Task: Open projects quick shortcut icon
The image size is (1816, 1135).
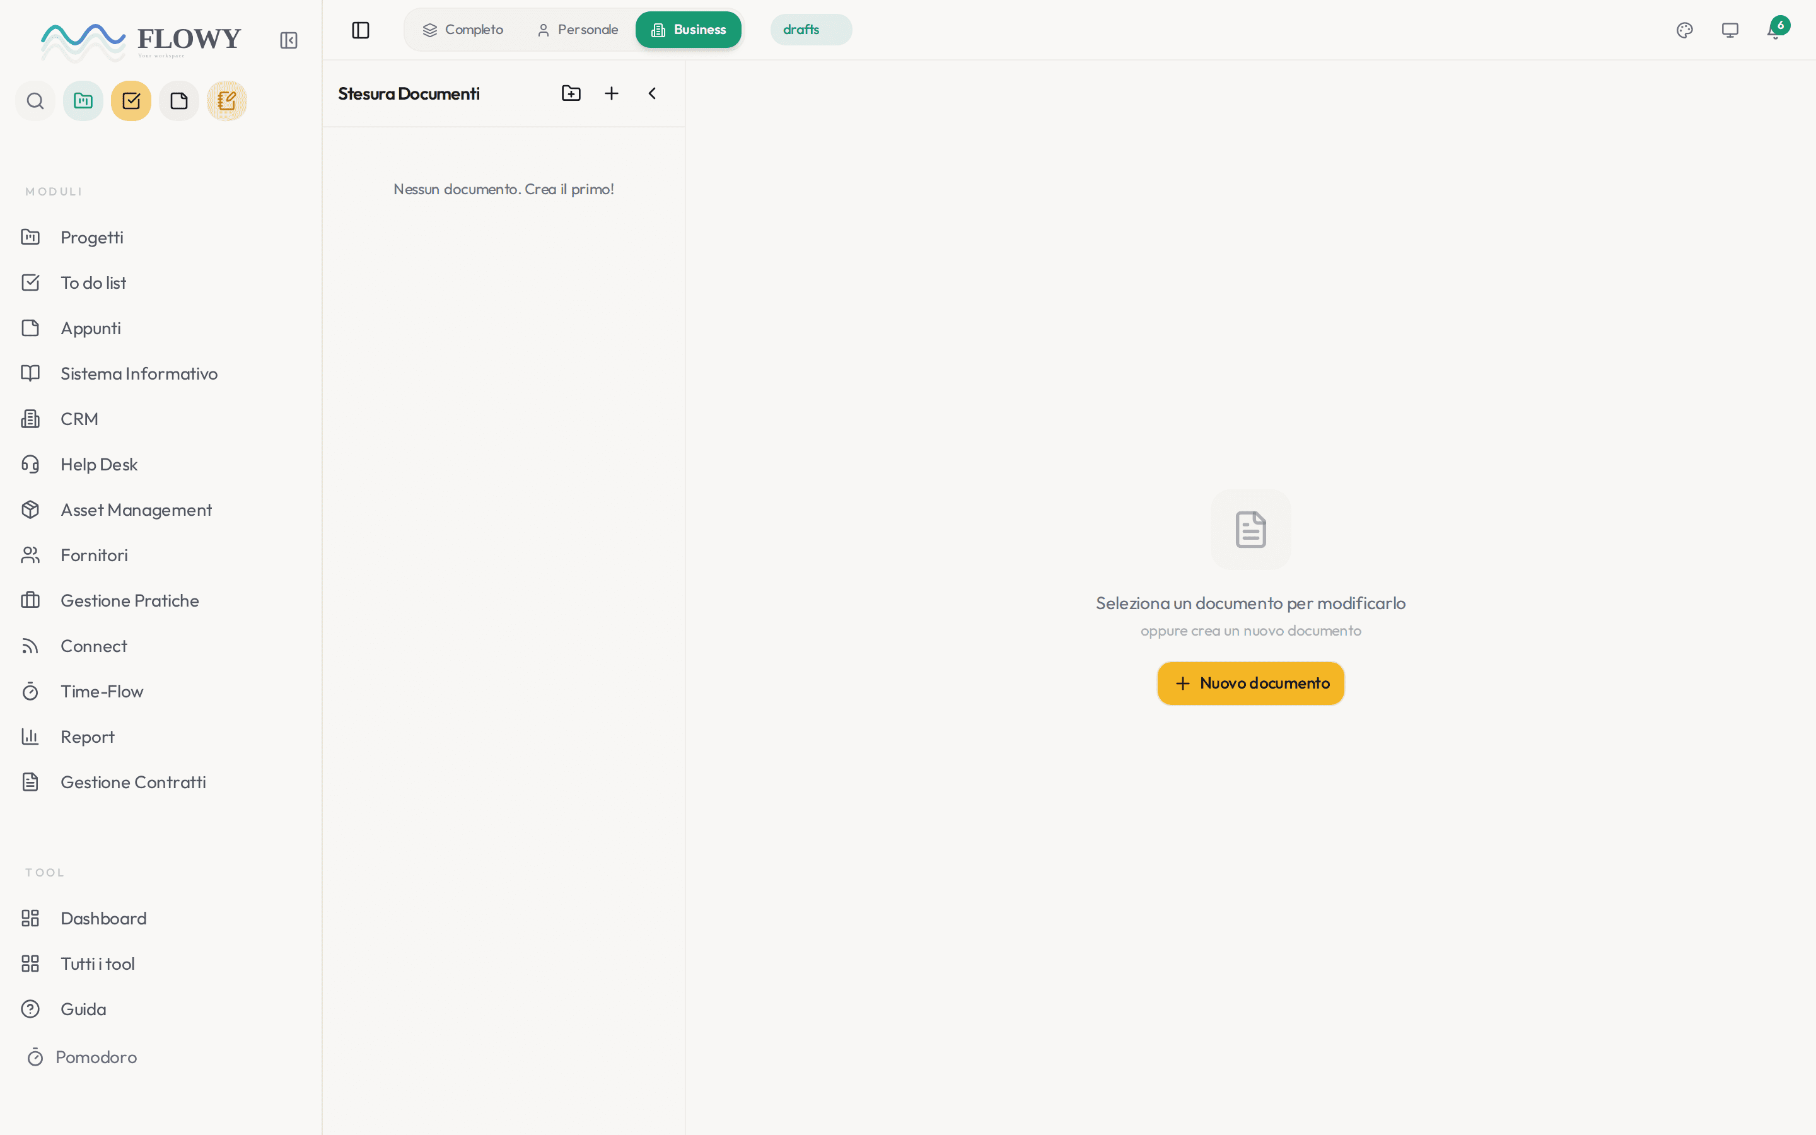Action: [83, 102]
